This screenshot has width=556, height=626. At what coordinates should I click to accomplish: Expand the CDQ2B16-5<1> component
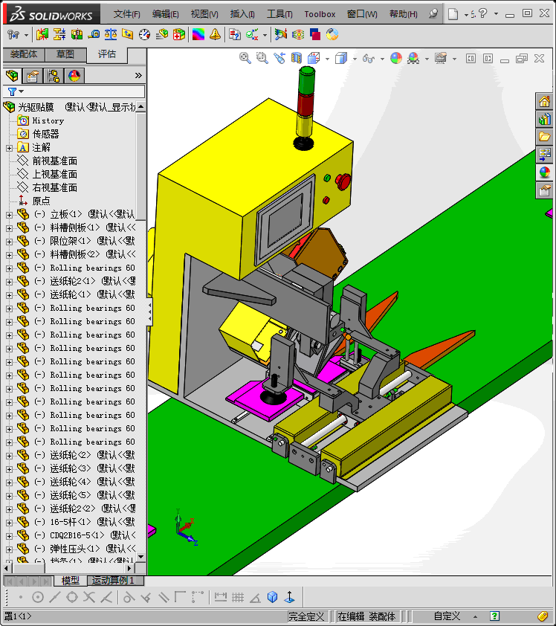pyautogui.click(x=9, y=536)
